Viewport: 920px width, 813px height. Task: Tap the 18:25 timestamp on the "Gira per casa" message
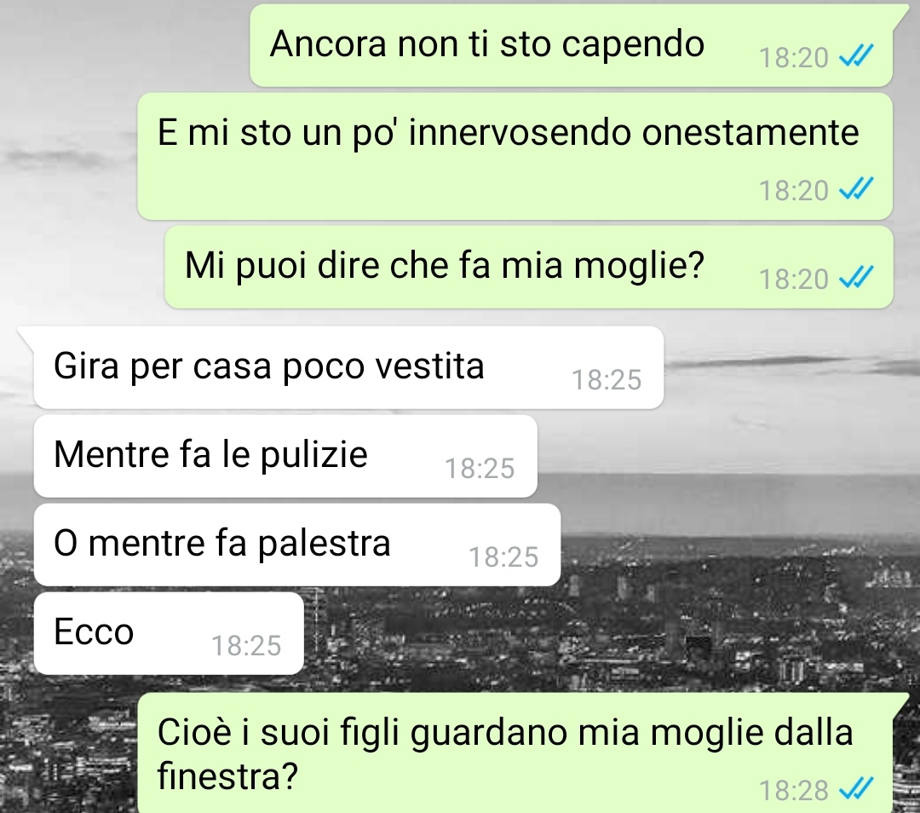pos(607,380)
